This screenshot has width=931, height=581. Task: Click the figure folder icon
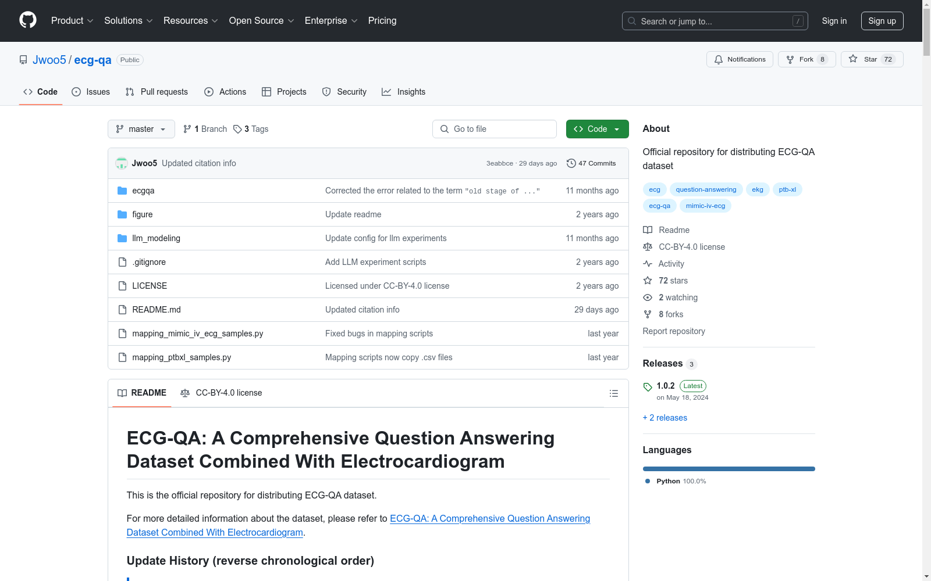(x=122, y=214)
